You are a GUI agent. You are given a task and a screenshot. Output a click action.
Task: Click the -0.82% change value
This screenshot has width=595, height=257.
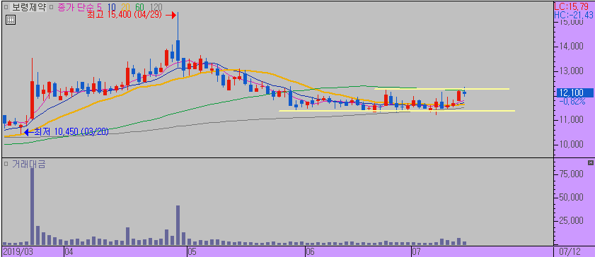pyautogui.click(x=572, y=102)
